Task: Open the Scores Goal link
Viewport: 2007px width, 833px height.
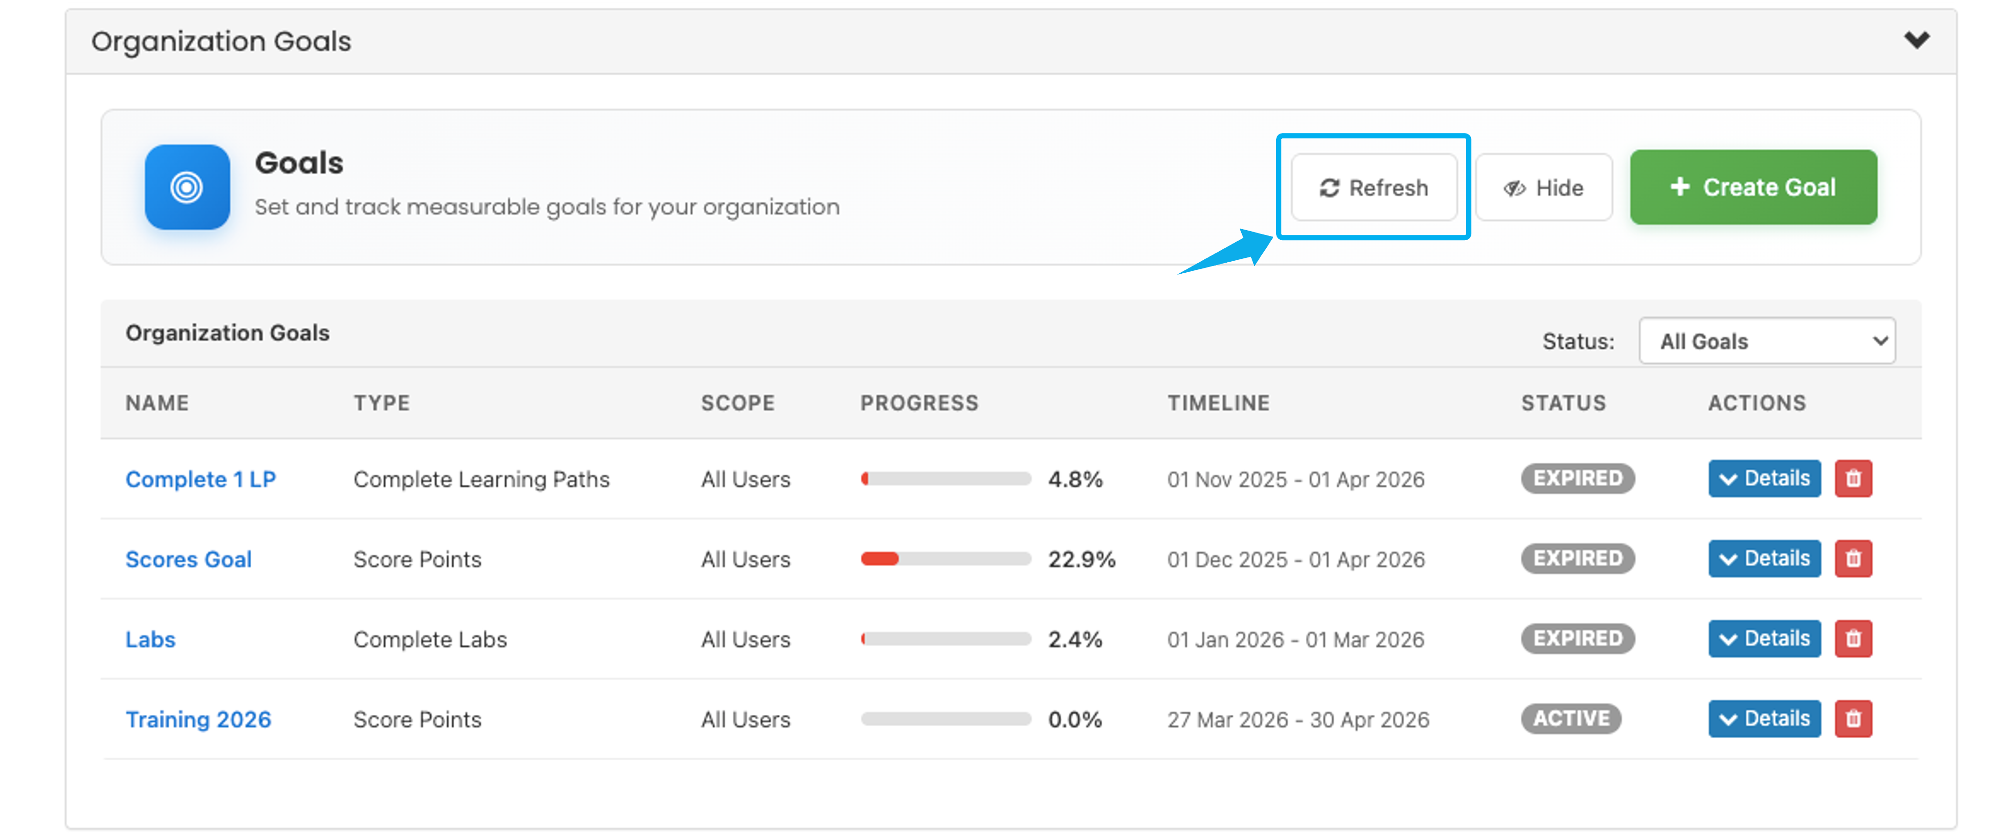Action: 188,559
